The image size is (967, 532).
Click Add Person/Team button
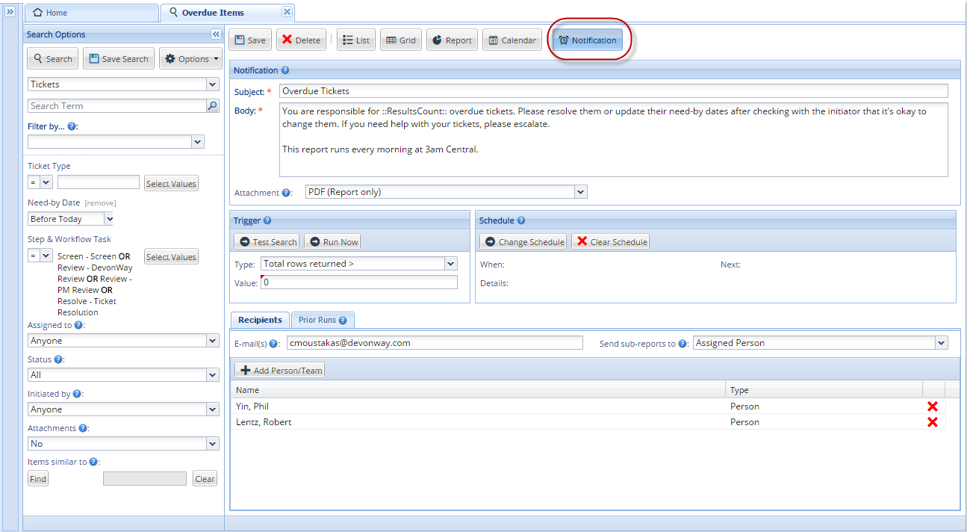pos(280,371)
